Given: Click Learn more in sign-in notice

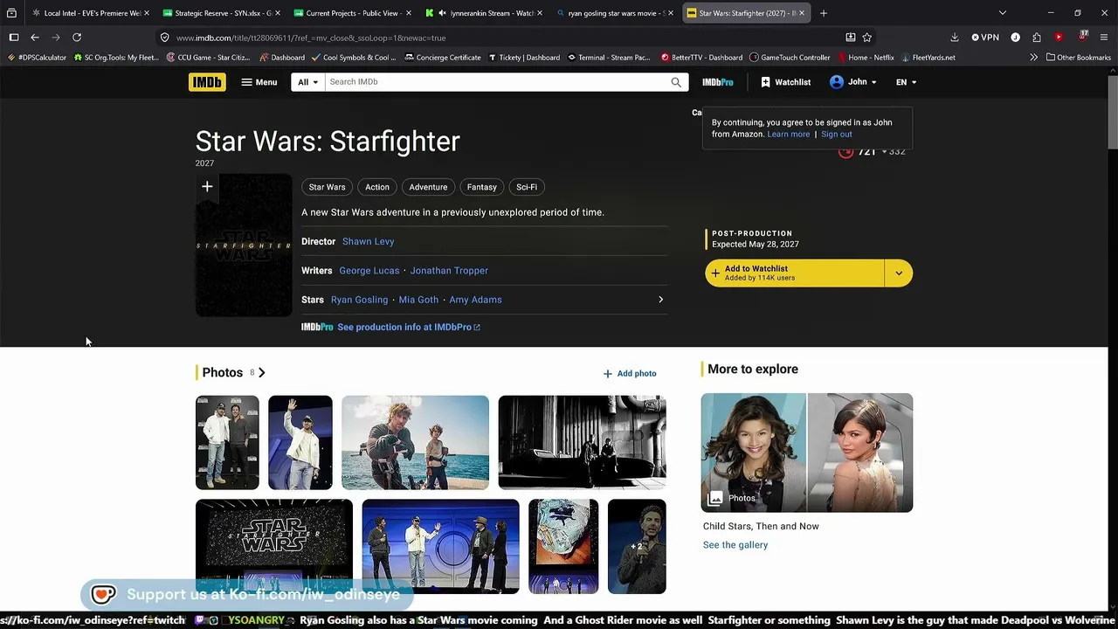Looking at the screenshot, I should point(788,134).
